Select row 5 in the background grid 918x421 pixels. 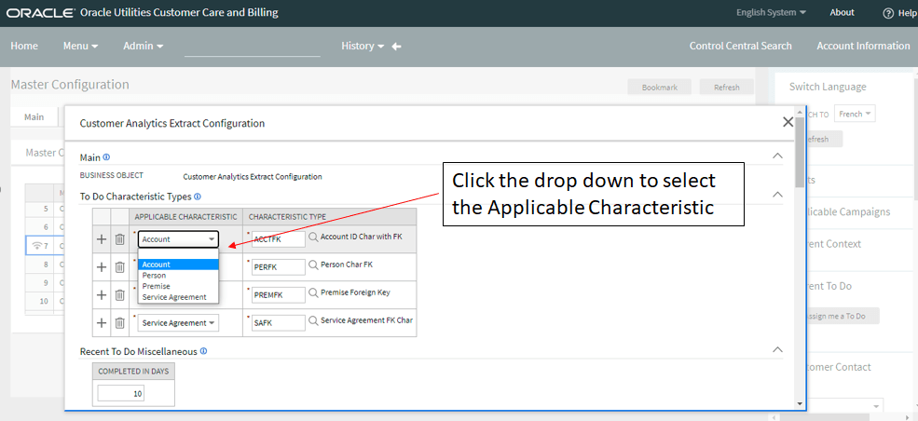coord(45,209)
